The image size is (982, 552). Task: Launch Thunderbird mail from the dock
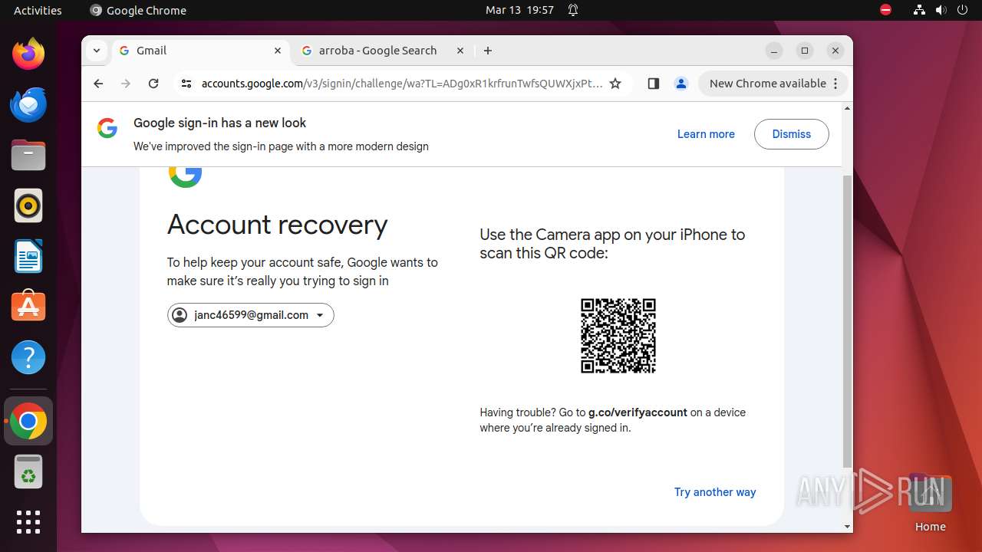pos(28,104)
